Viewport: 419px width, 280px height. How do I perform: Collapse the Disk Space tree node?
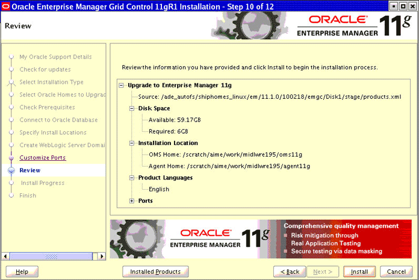[x=132, y=108]
